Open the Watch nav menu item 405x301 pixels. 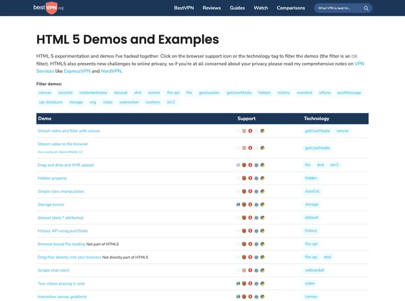261,8
